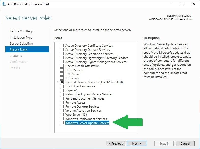Image resolution: width=200 pixels, height=149 pixels.
Task: Check Network Policy and Access Services checkbox
Action: point(62,94)
